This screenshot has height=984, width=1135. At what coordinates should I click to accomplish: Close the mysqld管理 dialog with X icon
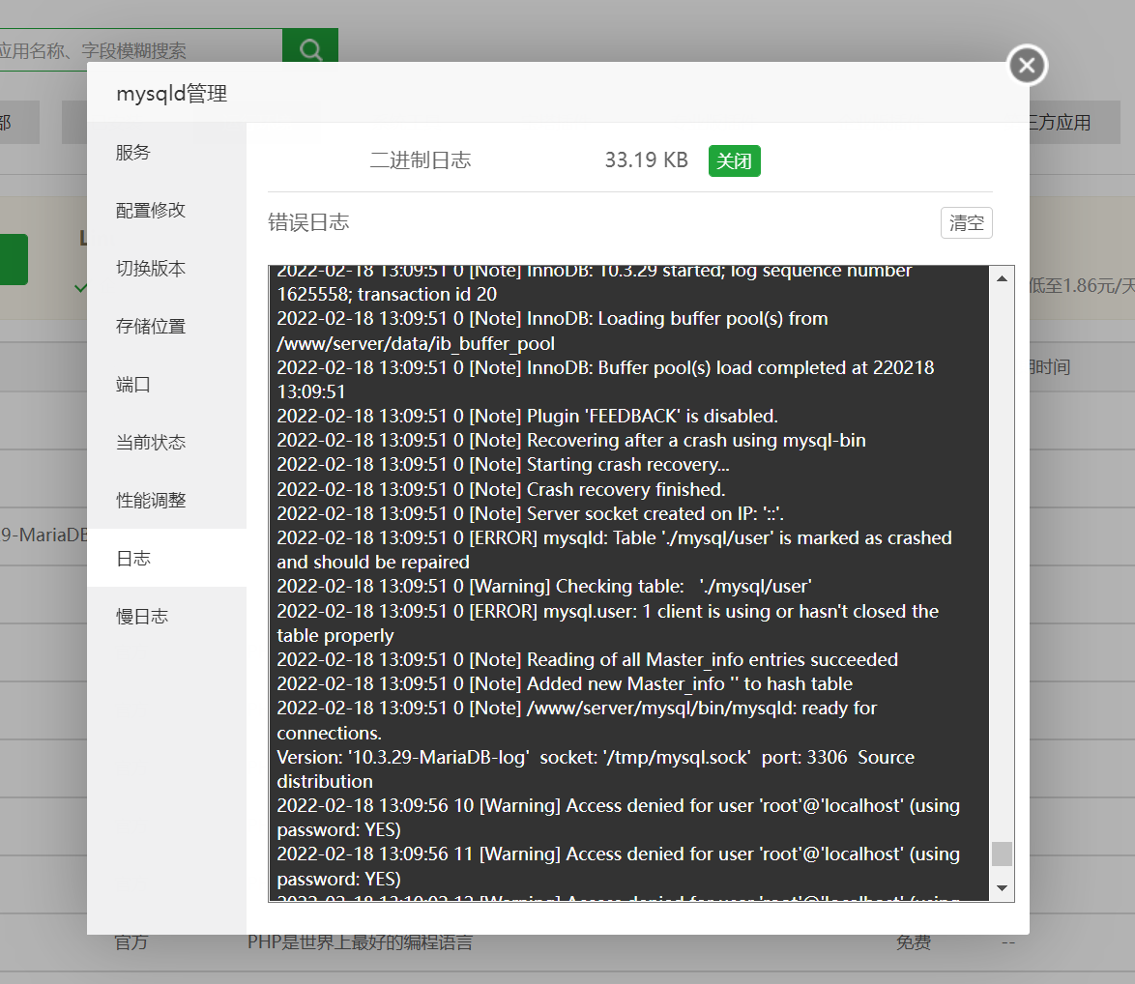pyautogui.click(x=1027, y=65)
